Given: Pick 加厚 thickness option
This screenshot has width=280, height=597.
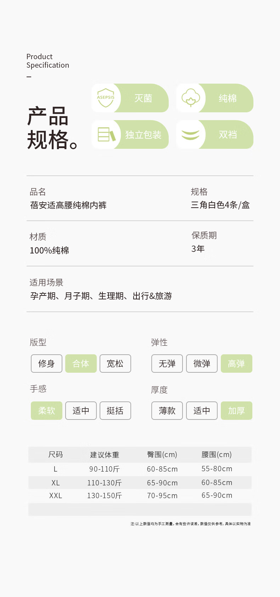Looking at the screenshot, I should [236, 411].
